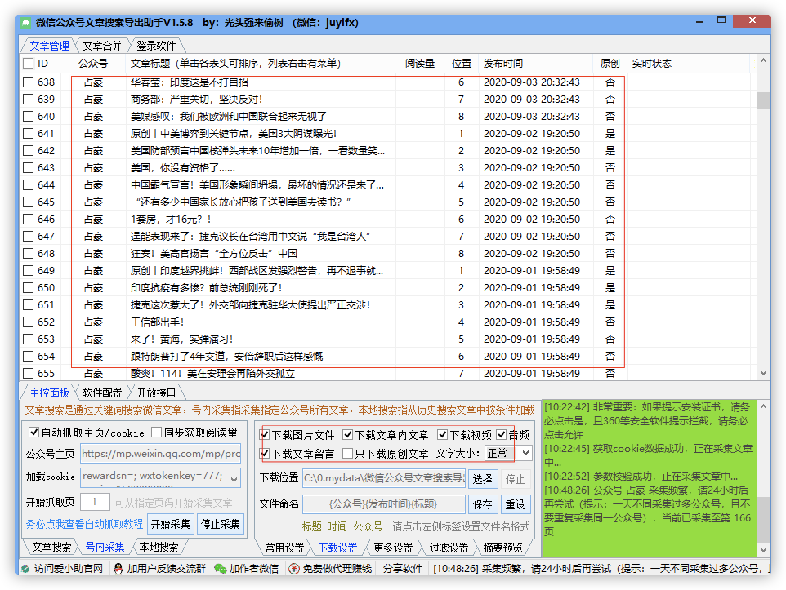Viewport: 786px width, 590px height.
Task: Open the 务必点我查看自动抓取教程 link
Action: pos(84,524)
